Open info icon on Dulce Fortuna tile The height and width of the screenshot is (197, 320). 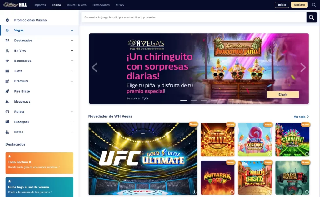(269, 154)
